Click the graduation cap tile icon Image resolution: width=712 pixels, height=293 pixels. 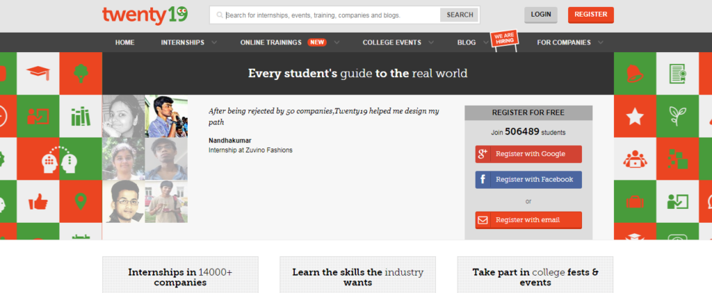pos(38,73)
